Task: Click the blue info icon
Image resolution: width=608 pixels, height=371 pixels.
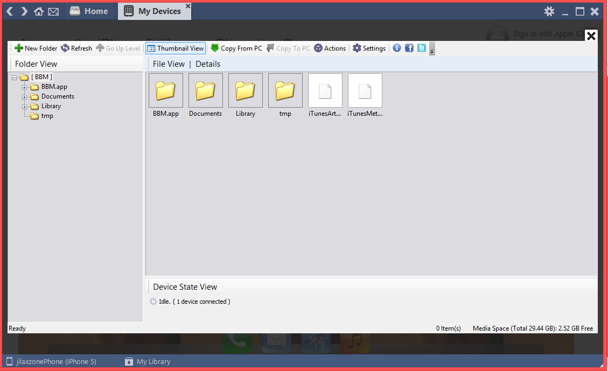Action: point(397,48)
